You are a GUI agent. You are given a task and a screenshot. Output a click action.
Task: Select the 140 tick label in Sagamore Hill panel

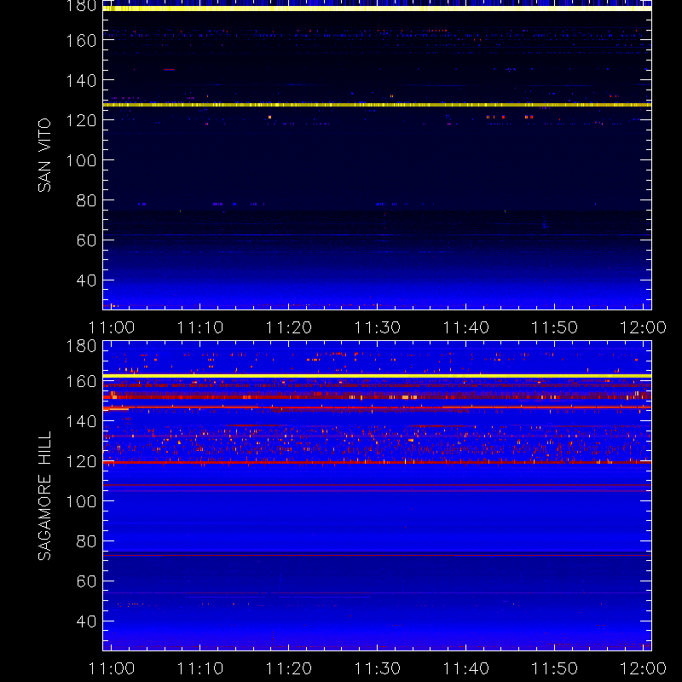tap(81, 421)
